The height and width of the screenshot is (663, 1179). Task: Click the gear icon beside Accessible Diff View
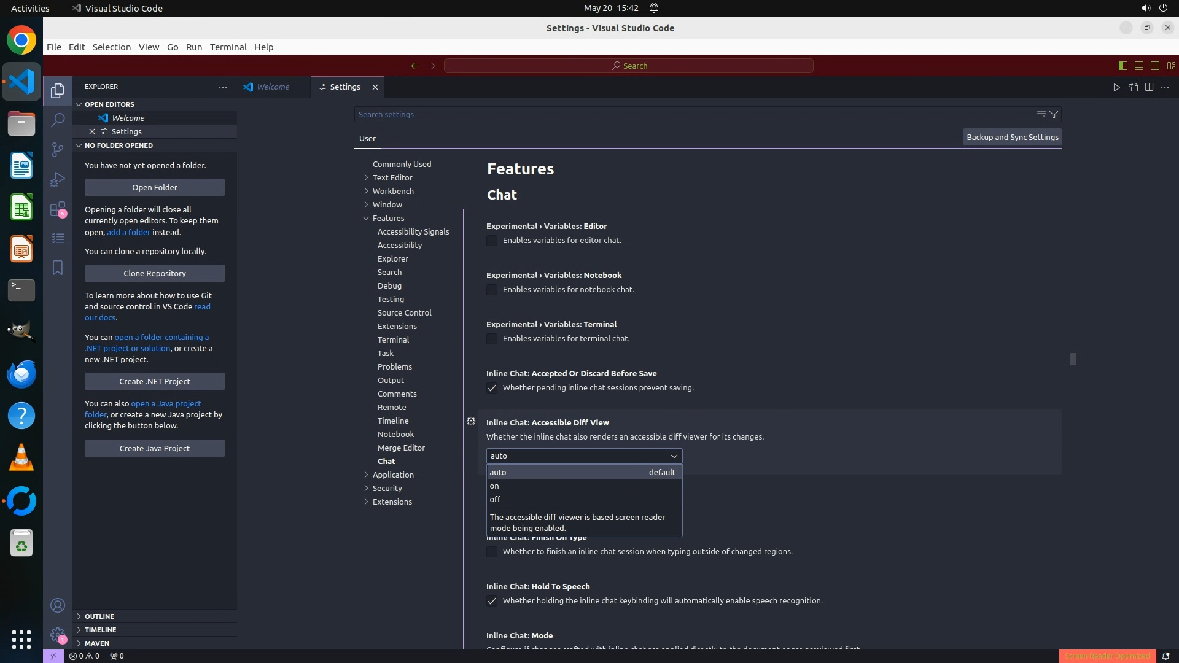[471, 422]
